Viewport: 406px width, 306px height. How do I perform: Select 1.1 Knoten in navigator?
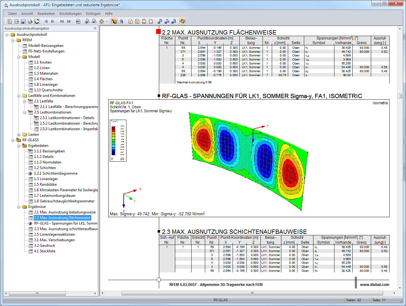click(x=43, y=62)
